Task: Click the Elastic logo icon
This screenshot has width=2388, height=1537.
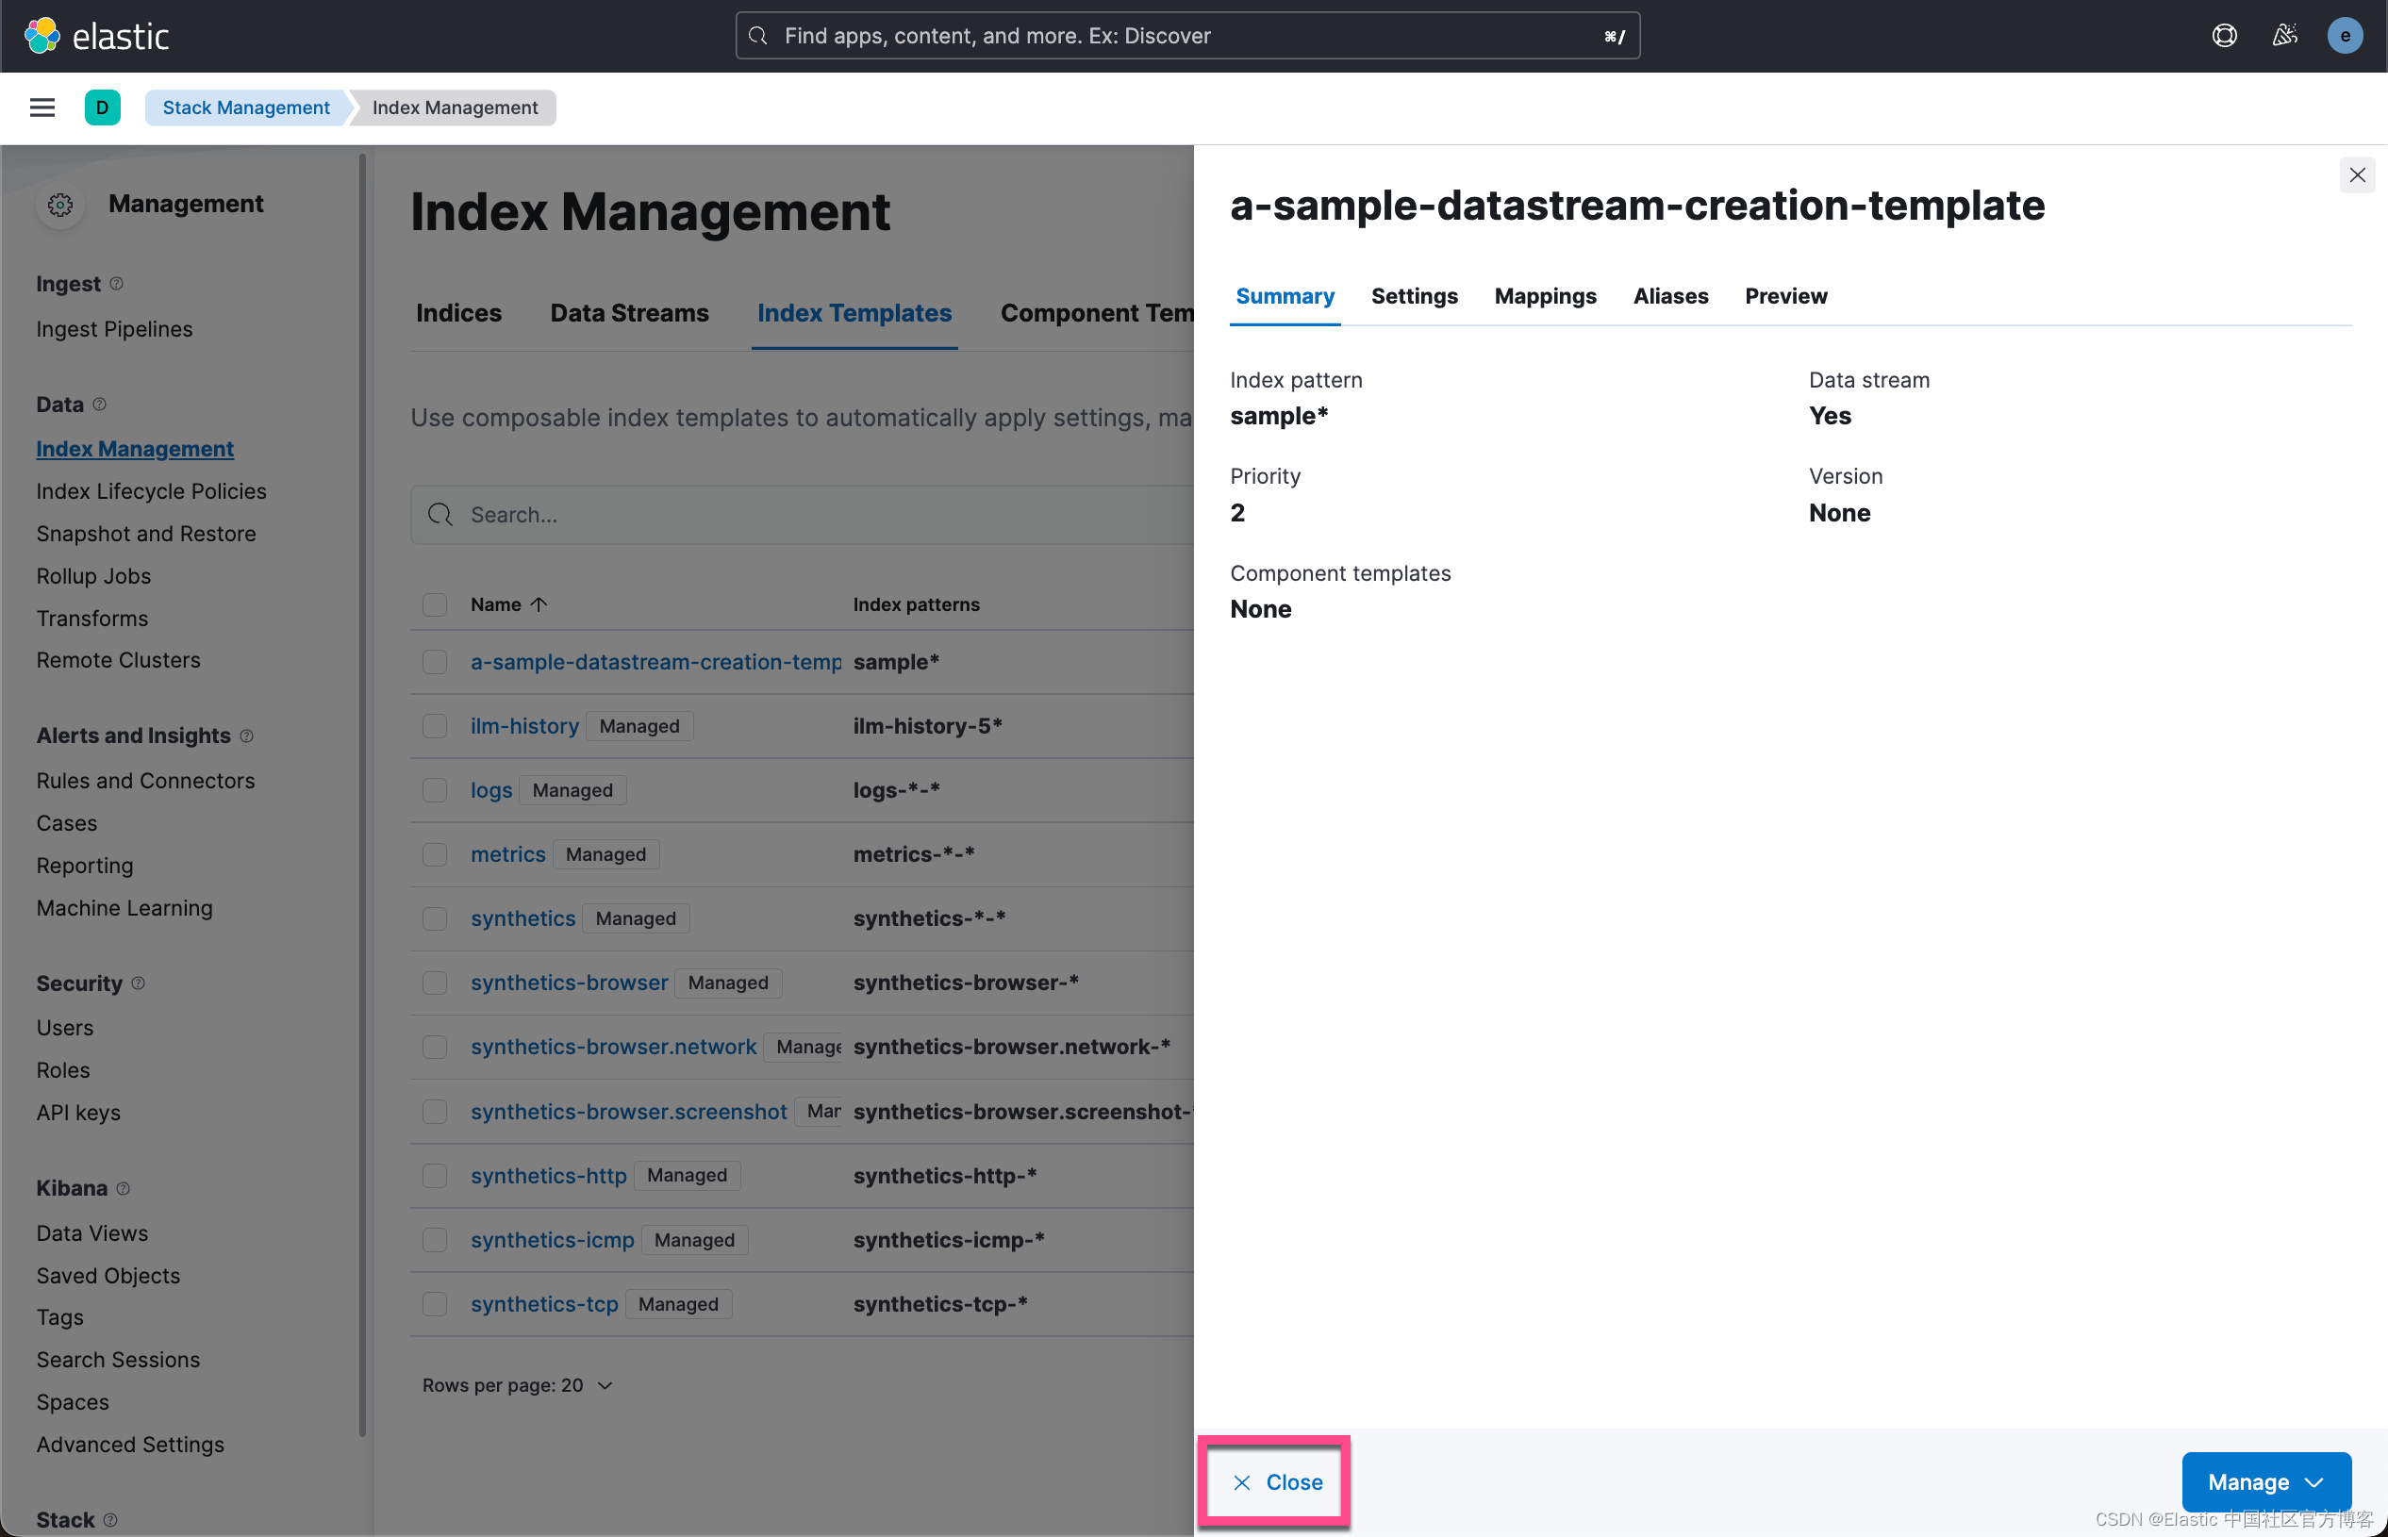Action: [41, 36]
